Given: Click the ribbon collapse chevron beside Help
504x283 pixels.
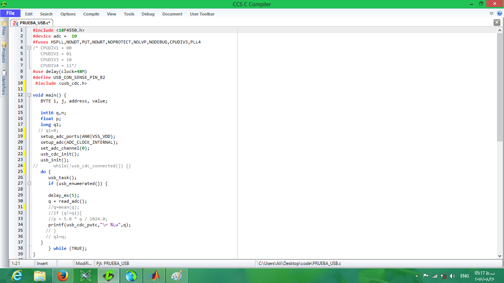Looking at the screenshot, I should (491, 14).
